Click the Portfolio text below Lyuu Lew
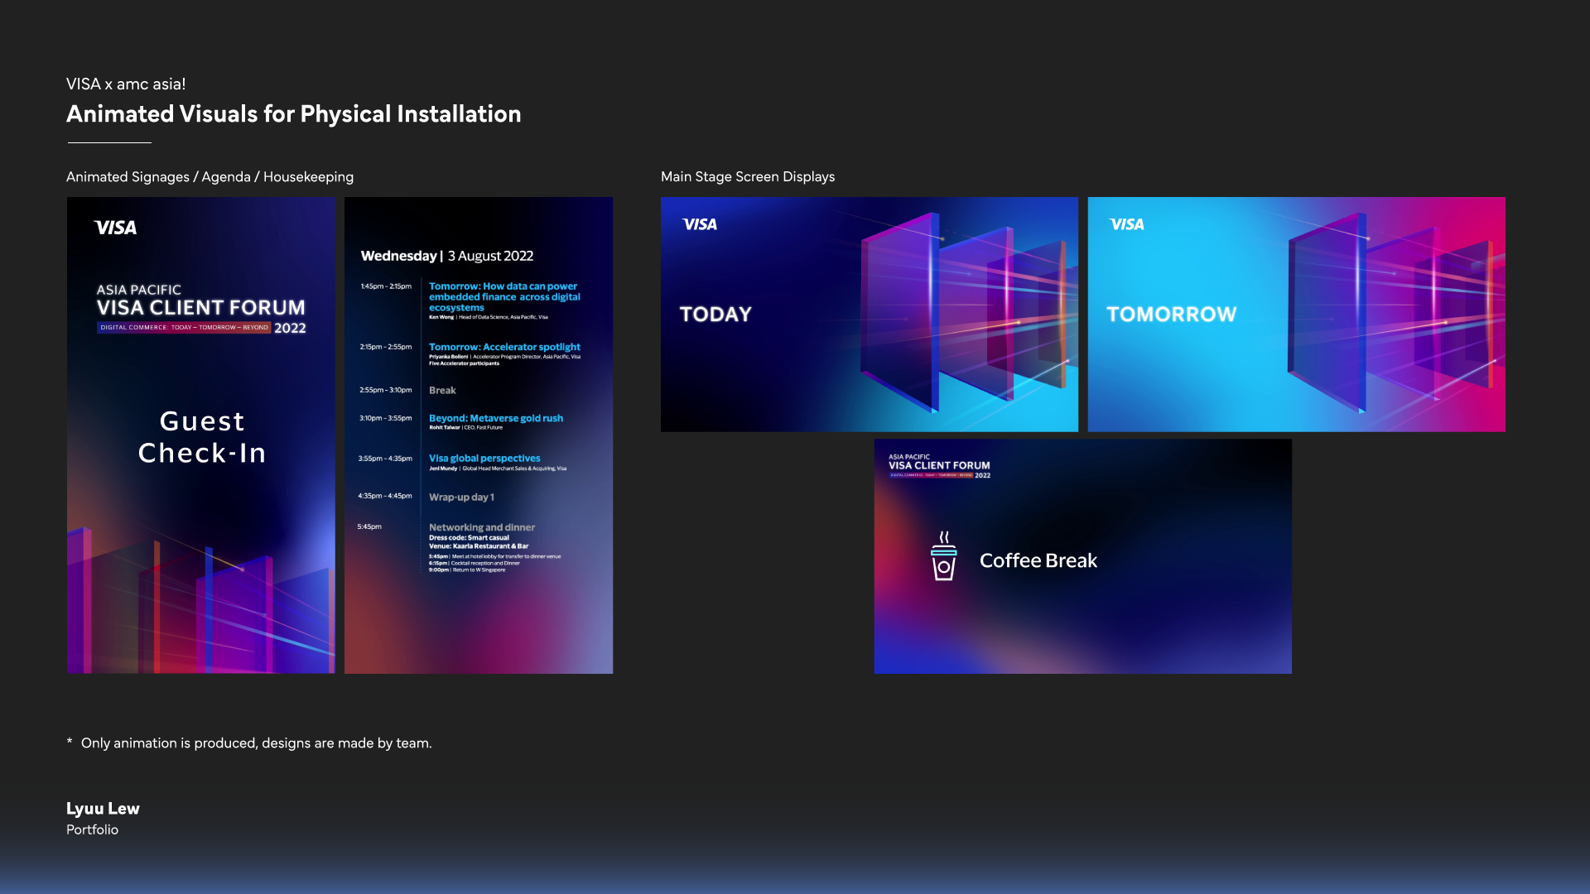The width and height of the screenshot is (1590, 894). 92,829
